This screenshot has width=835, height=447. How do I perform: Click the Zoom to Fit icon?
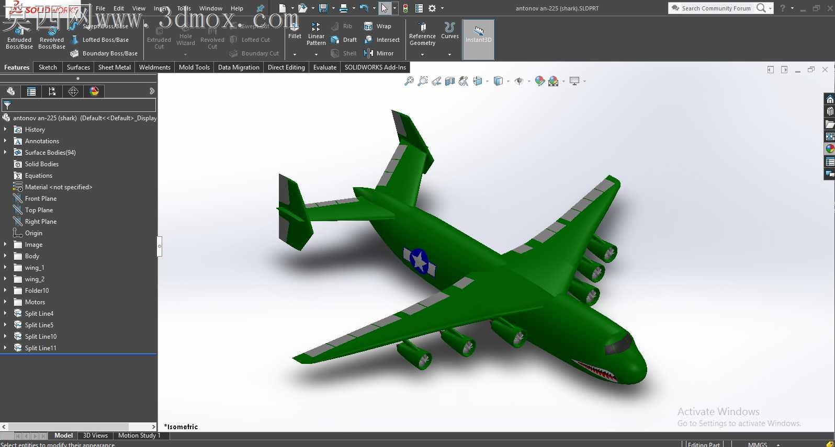tap(409, 81)
